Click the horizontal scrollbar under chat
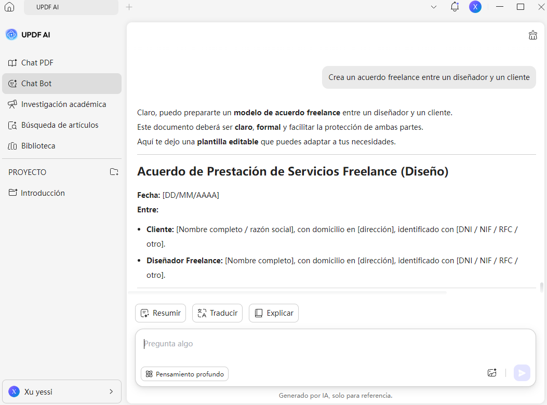 [x=287, y=292]
